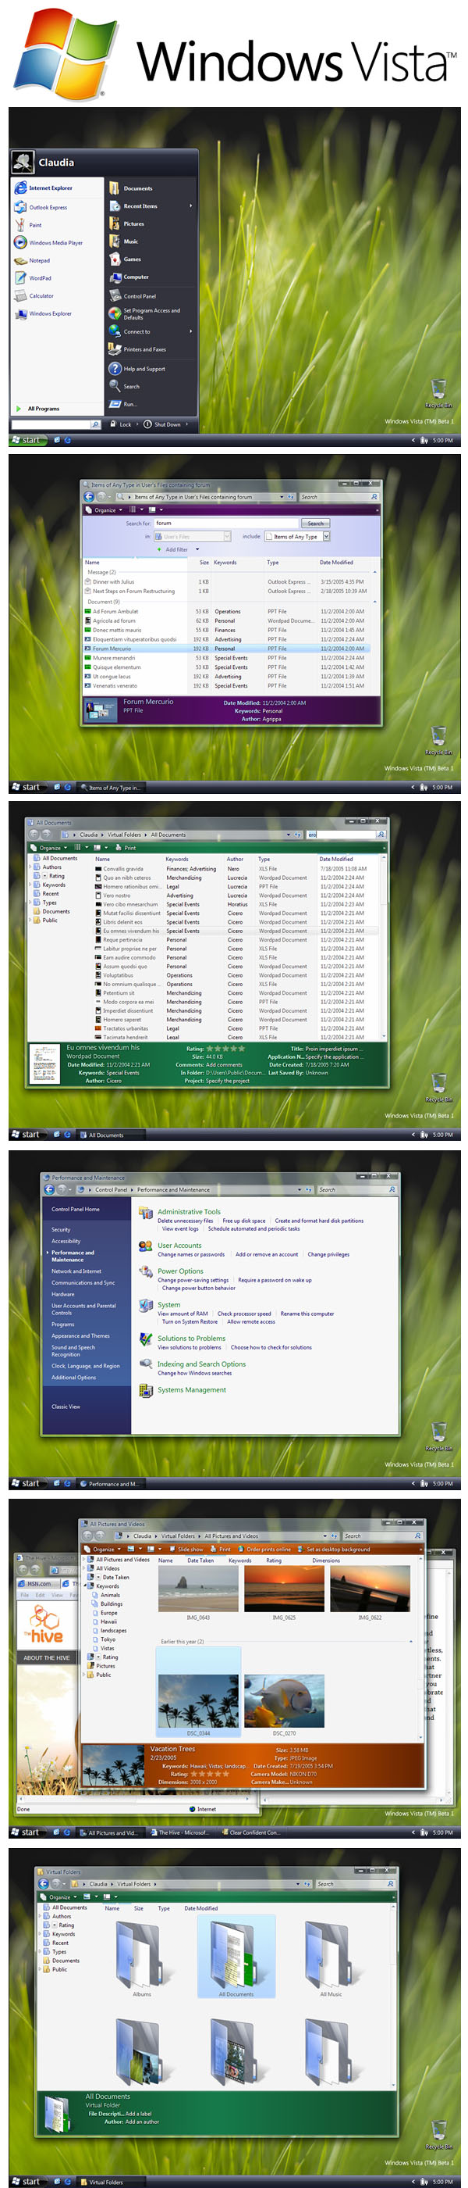The image size is (468, 2188).
Task: Click the Lock button in Start menu
Action: click(x=119, y=424)
